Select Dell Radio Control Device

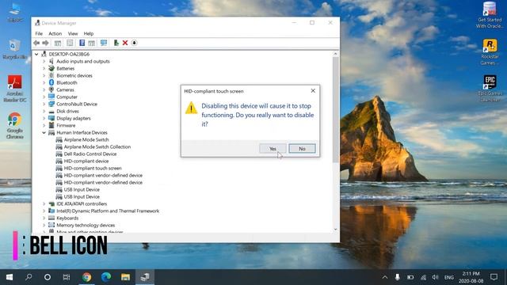(90, 154)
